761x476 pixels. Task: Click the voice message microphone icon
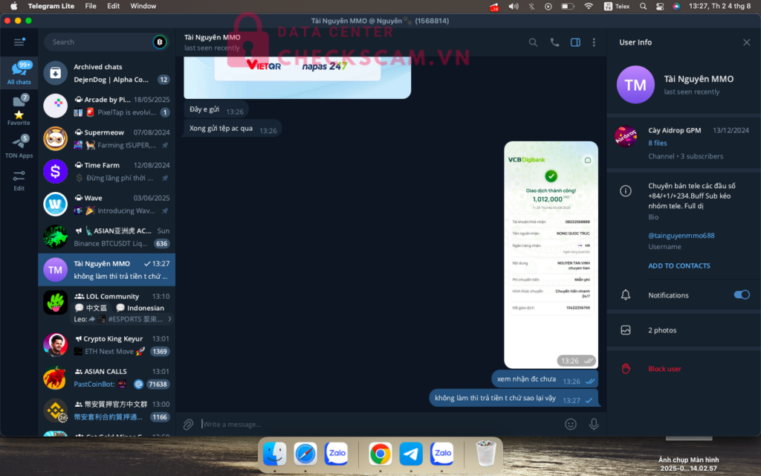pyautogui.click(x=594, y=425)
